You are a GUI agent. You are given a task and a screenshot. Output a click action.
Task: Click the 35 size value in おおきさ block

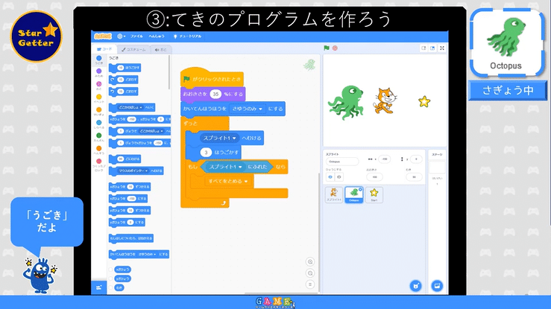click(215, 94)
